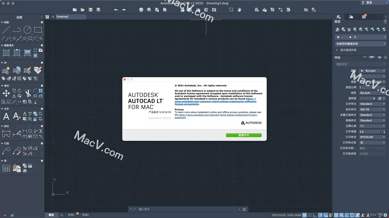This screenshot has height=218, width=389.
Task: Switch to the Layout1 tab
Action: pos(71,215)
